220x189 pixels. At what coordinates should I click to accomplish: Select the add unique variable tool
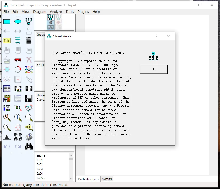pos(29,31)
